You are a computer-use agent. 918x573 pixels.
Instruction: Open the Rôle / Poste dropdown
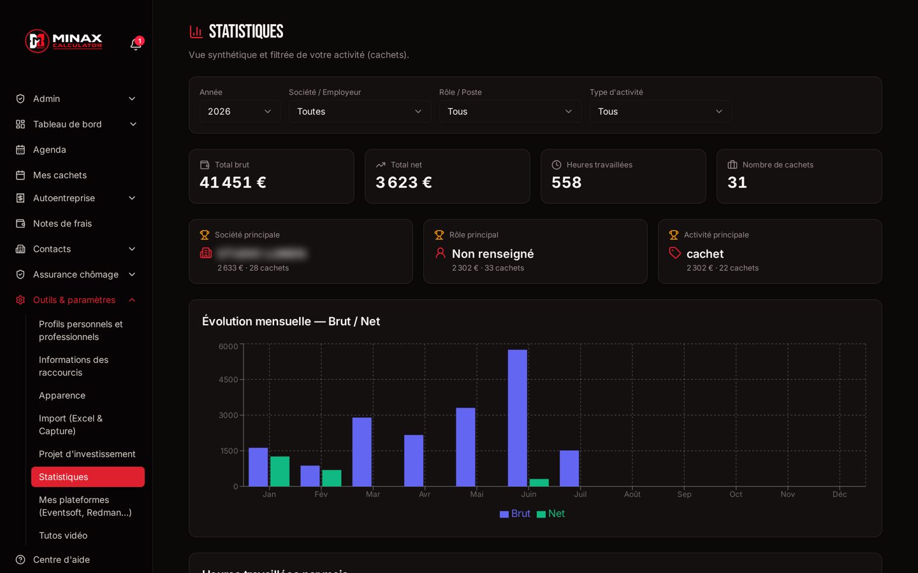pyautogui.click(x=511, y=111)
